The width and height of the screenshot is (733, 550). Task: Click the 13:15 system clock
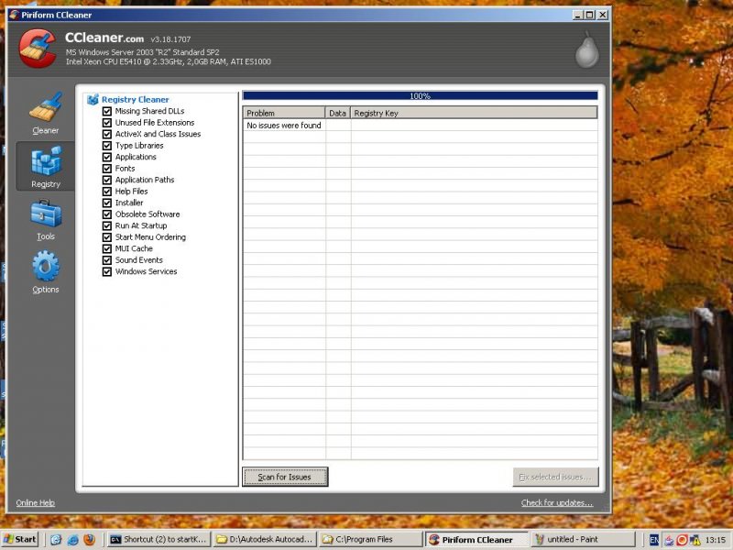(716, 540)
